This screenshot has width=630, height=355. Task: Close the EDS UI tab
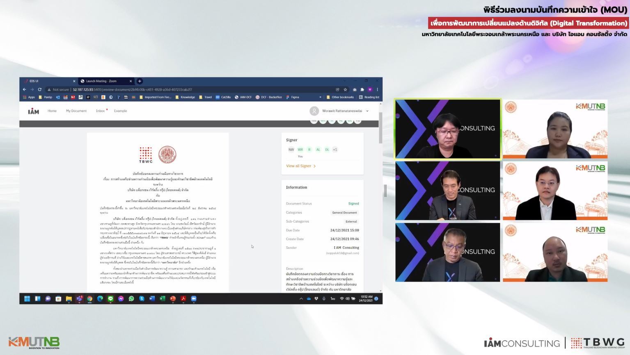pyautogui.click(x=74, y=81)
